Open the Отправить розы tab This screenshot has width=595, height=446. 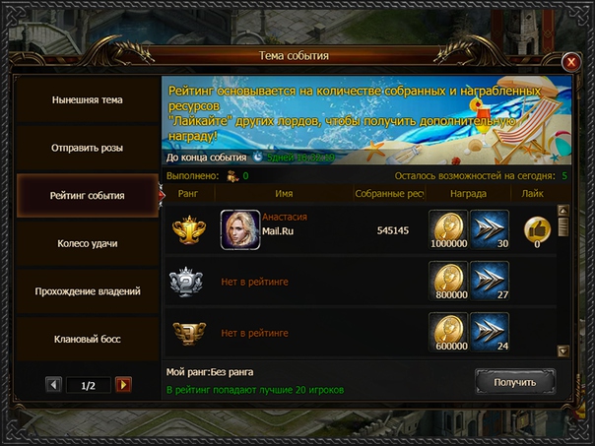pos(88,148)
